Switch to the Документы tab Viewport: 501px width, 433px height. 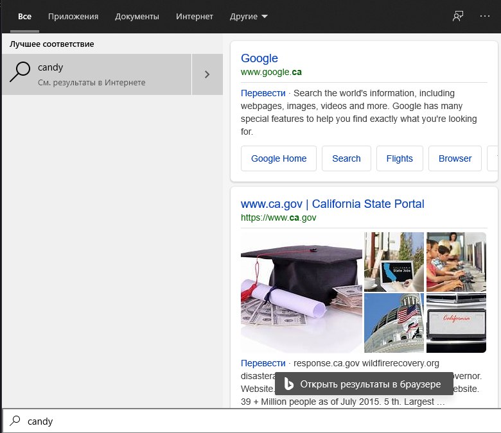[137, 16]
